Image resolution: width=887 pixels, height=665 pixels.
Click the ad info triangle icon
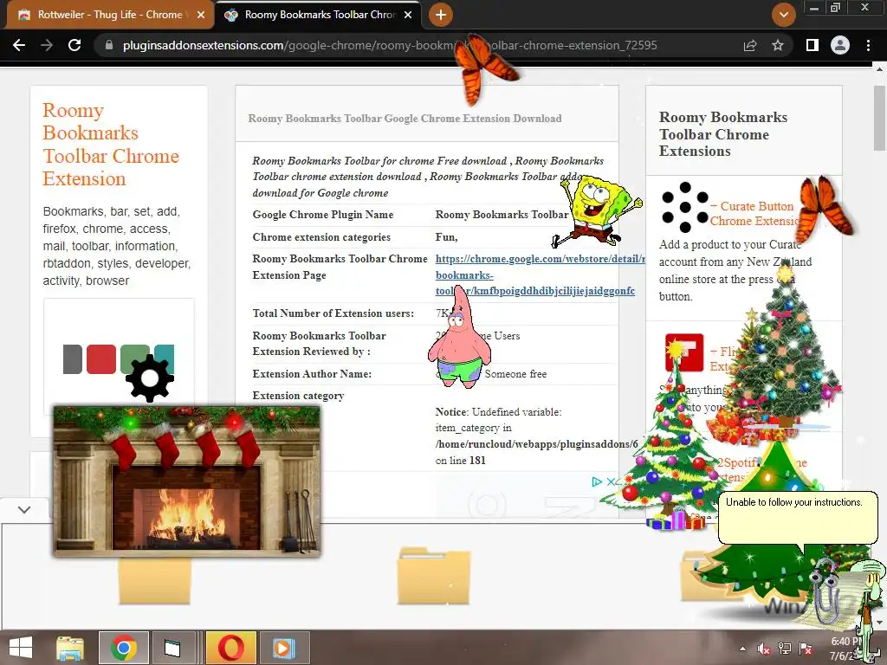tap(596, 481)
